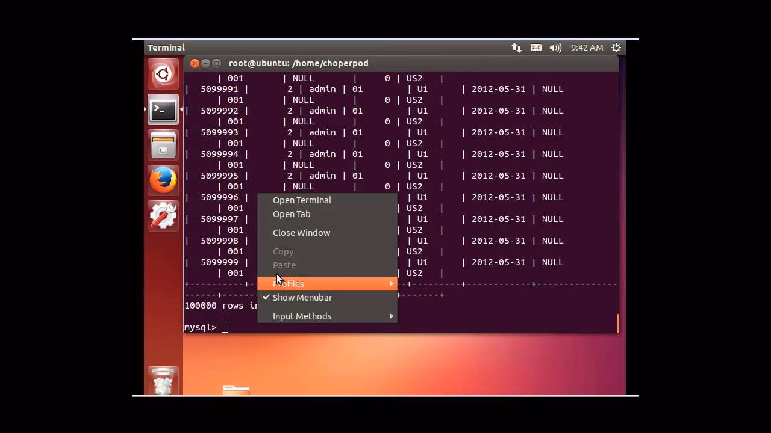Image resolution: width=771 pixels, height=433 pixels.
Task: Open System Settings from the launcher
Action: [163, 216]
